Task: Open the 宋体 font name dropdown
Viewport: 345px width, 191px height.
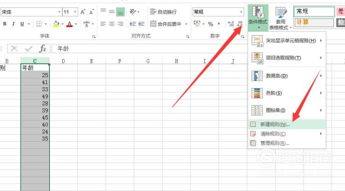Action: tap(59, 12)
